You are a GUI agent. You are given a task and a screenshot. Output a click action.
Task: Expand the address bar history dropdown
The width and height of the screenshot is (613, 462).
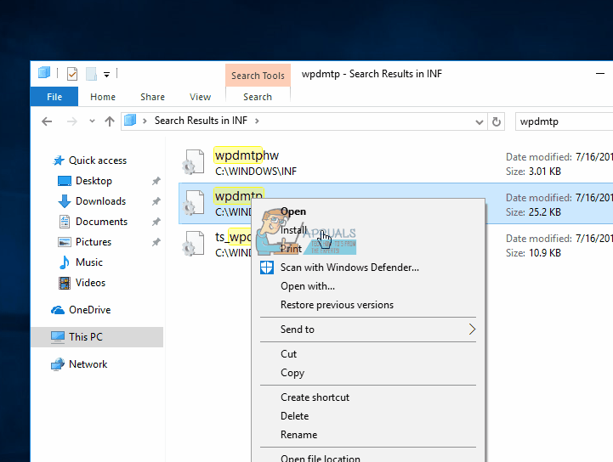click(480, 121)
